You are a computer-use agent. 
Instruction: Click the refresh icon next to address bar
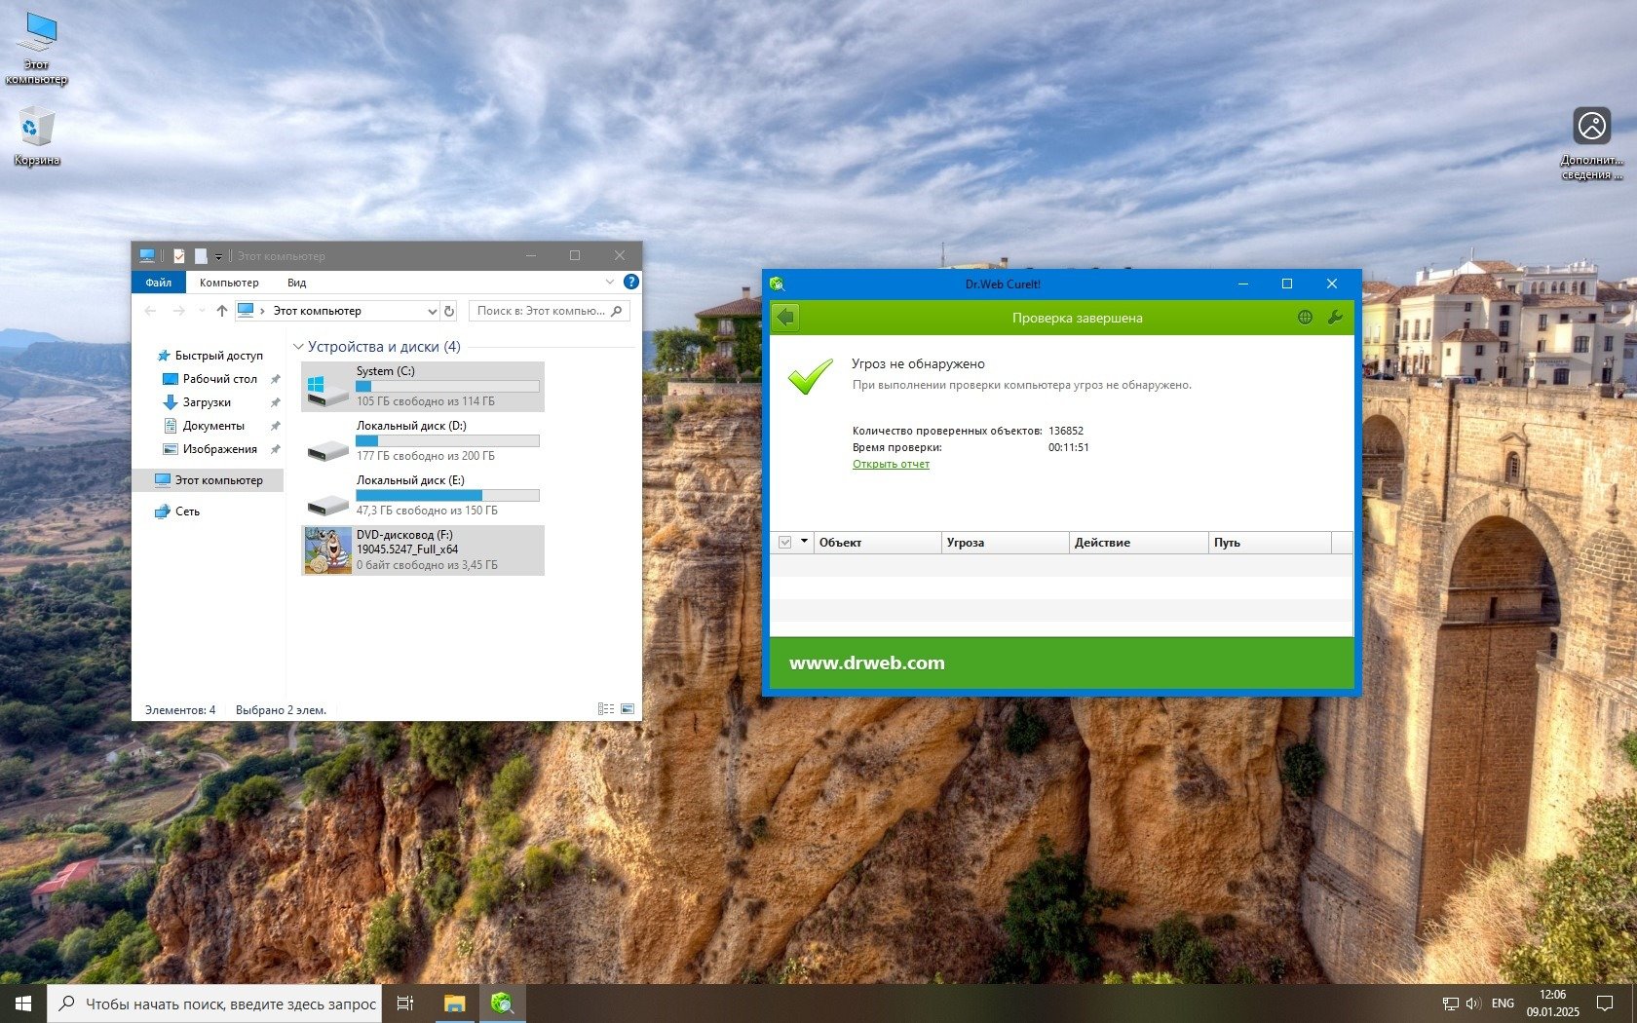[449, 311]
